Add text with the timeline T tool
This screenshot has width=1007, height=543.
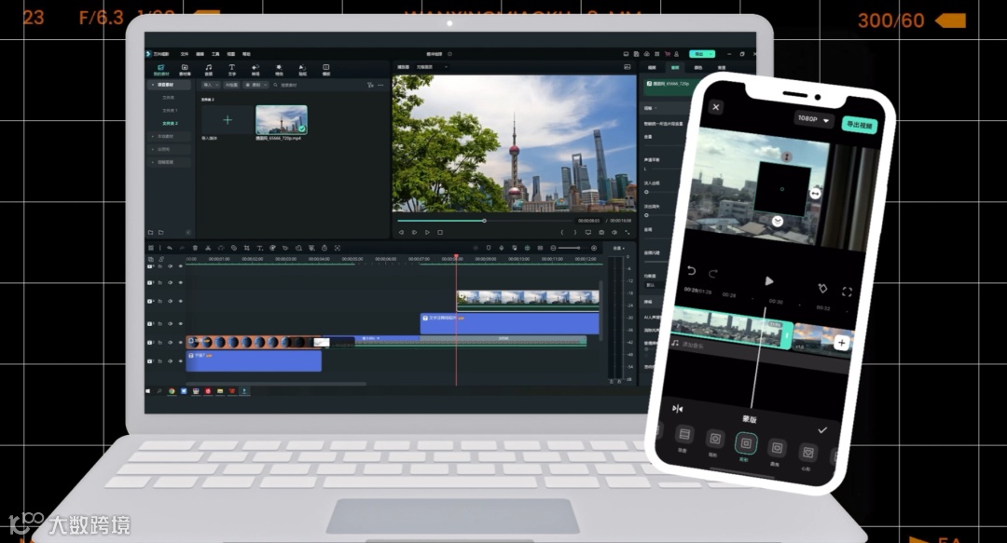click(260, 248)
